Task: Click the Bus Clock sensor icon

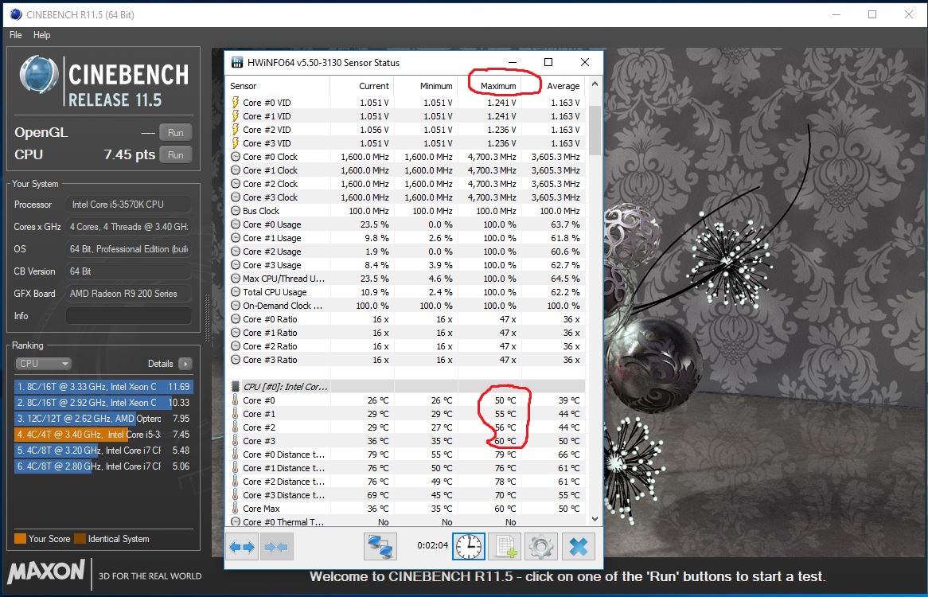Action: tap(236, 211)
